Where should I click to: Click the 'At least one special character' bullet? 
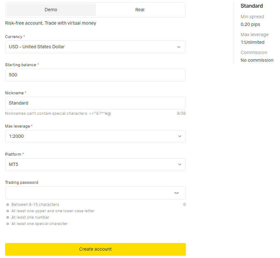click(39, 224)
